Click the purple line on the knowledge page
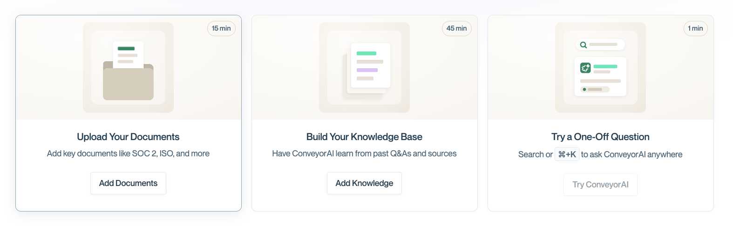733x231 pixels. pyautogui.click(x=367, y=70)
